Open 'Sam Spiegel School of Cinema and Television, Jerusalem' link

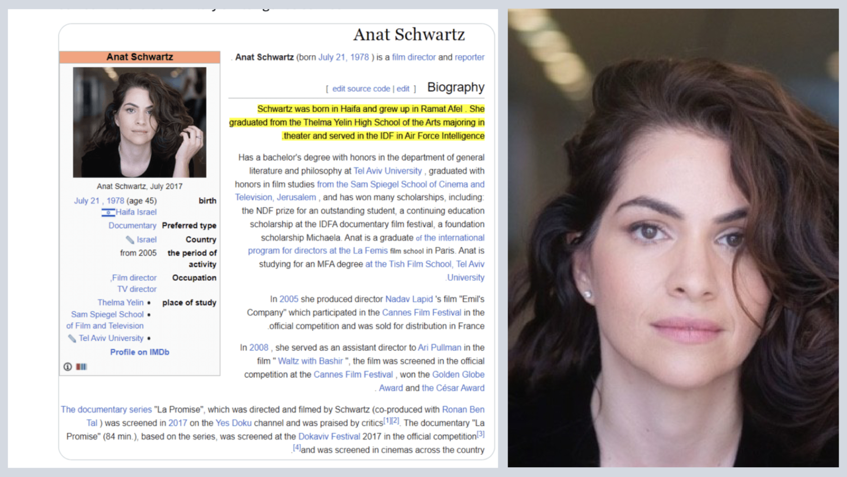pos(359,191)
